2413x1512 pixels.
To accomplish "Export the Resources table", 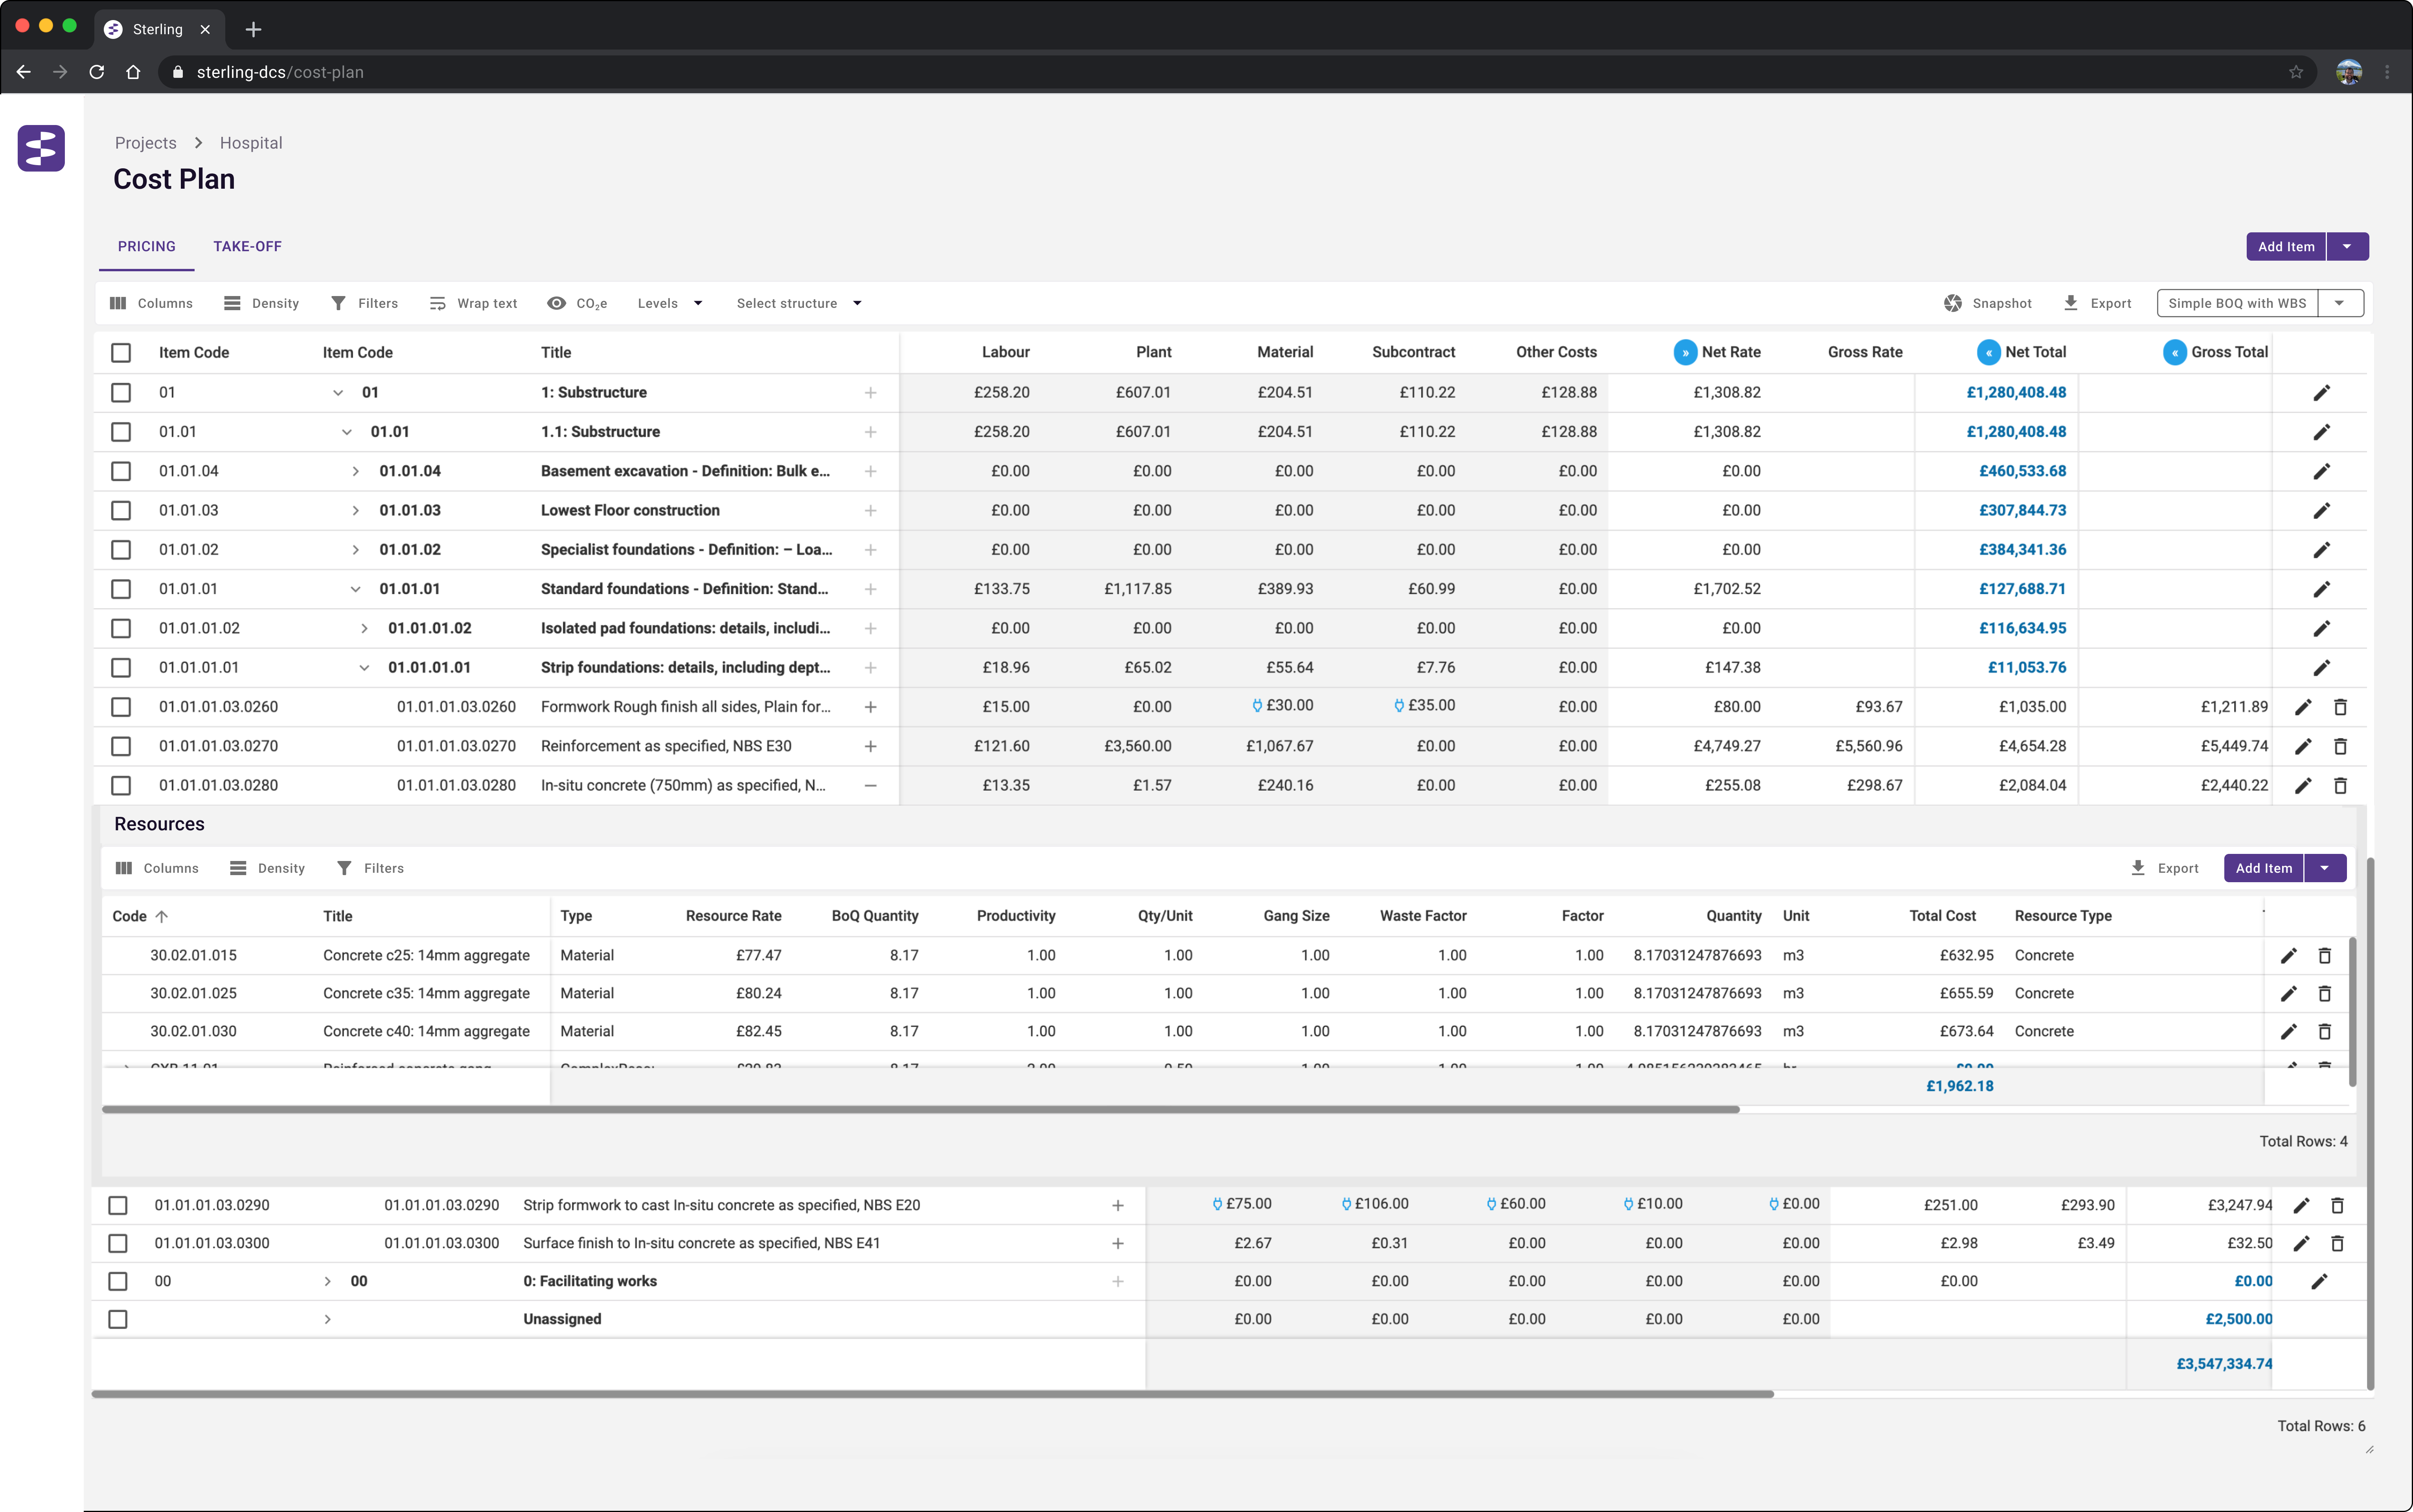I will [x=2164, y=868].
